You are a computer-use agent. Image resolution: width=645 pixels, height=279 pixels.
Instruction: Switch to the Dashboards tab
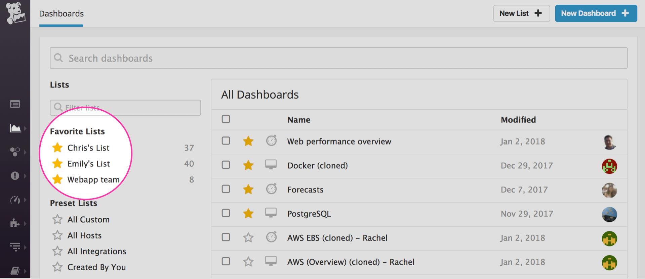coord(61,13)
